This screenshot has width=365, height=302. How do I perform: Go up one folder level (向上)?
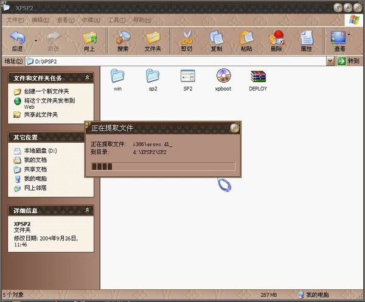coord(89,41)
